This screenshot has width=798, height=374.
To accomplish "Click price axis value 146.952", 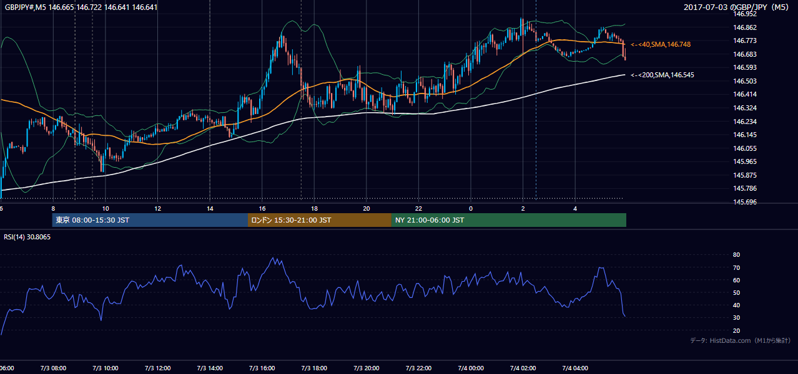I will (744, 14).
